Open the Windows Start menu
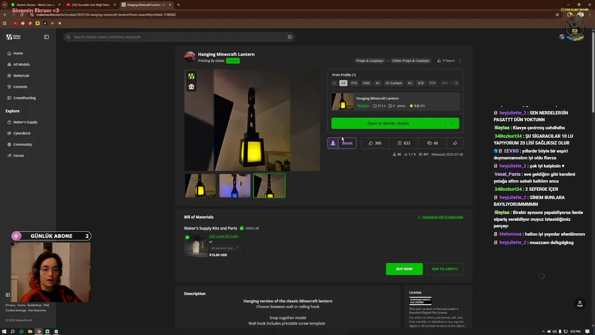Screen dimensions: 595x335 pos(4,331)
